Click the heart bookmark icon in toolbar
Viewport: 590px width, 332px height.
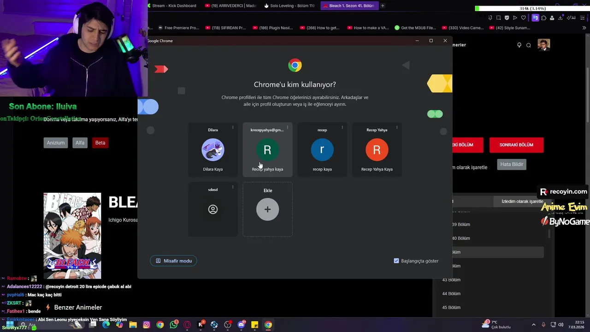click(523, 18)
